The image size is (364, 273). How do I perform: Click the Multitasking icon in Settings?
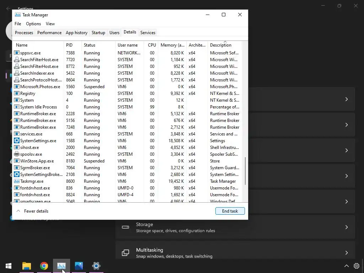click(125, 253)
